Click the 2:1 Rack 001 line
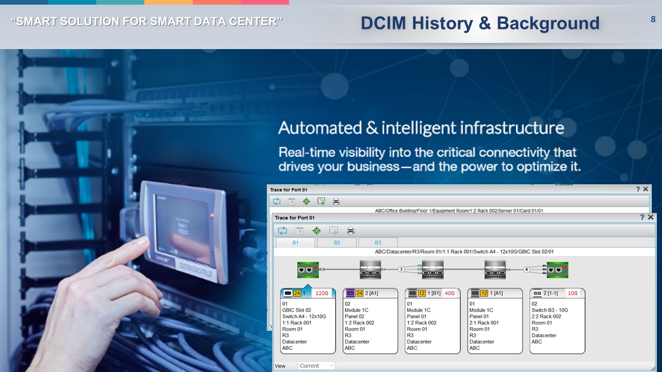 pos(484,323)
